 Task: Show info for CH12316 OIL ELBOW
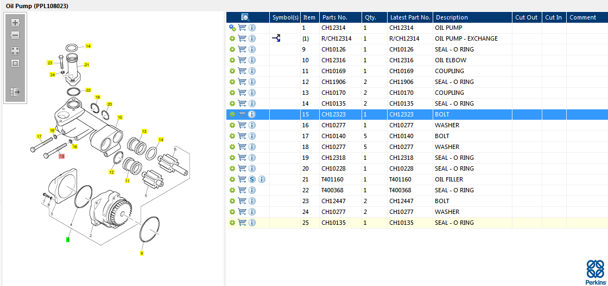252,60
